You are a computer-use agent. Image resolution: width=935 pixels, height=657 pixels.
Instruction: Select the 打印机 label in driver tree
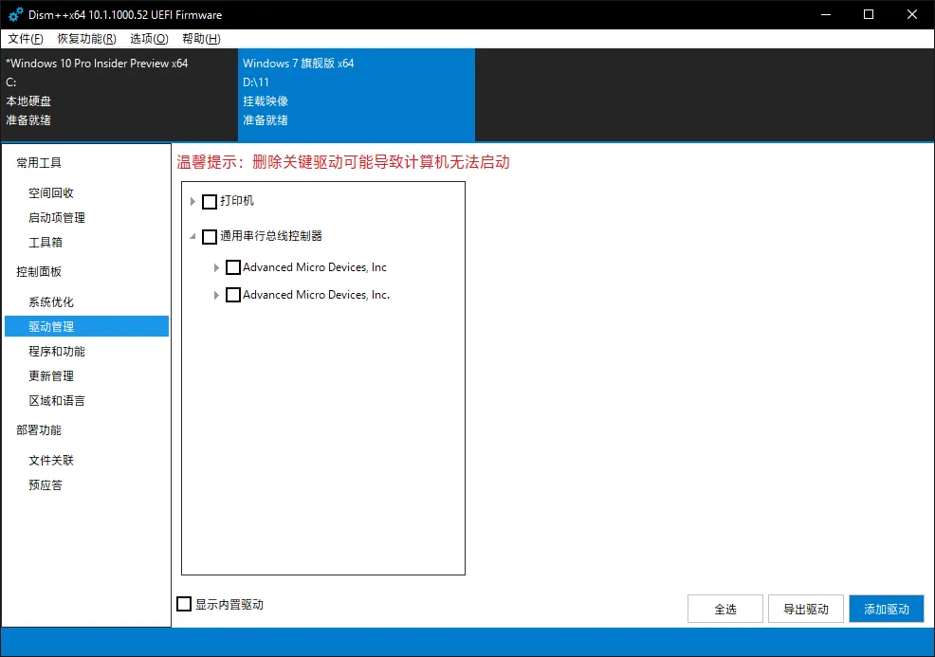pos(237,201)
